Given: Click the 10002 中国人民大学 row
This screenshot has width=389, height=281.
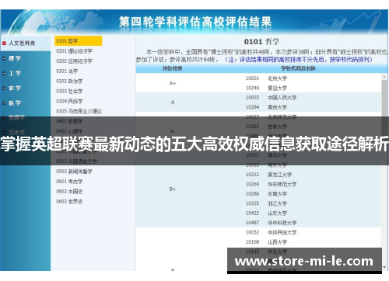Looking at the screenshot, I should click(271, 98).
